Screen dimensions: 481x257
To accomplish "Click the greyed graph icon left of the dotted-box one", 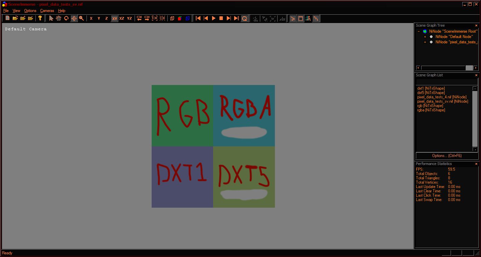I will point(265,18).
